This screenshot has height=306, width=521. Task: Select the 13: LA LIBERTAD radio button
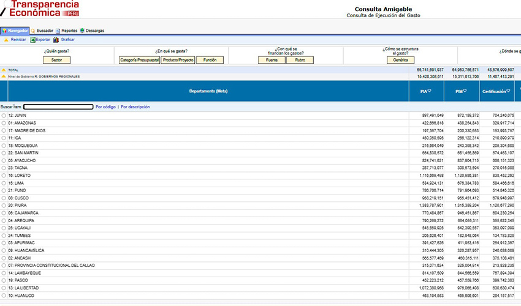[x=4, y=288]
